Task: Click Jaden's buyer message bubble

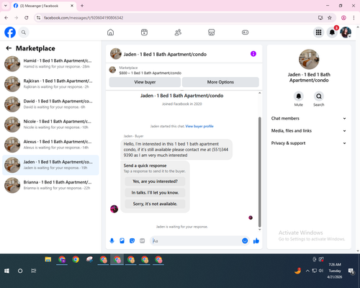Action: click(176, 150)
